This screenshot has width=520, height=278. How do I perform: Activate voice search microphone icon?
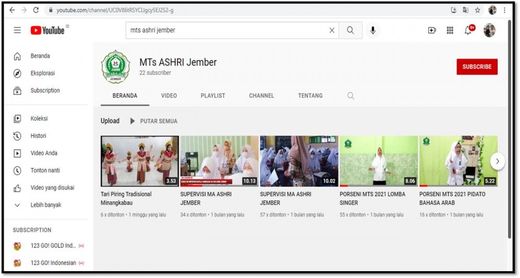pyautogui.click(x=373, y=30)
